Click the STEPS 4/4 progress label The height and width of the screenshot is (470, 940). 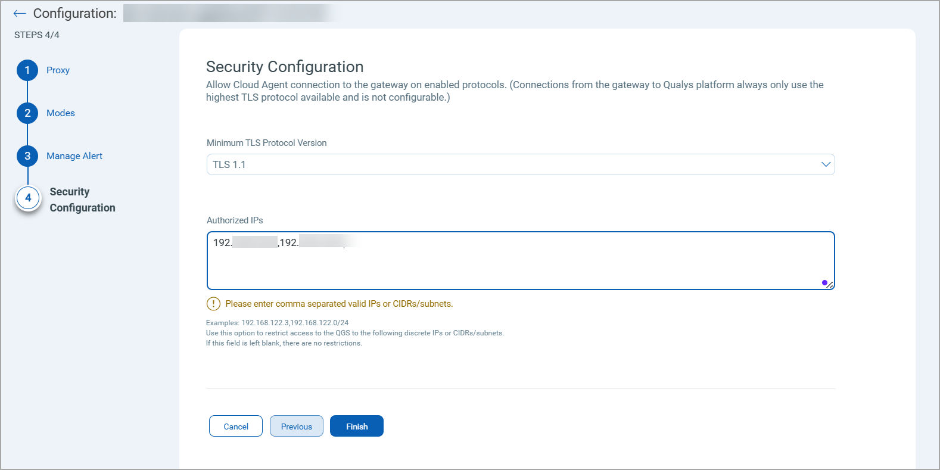tap(37, 35)
